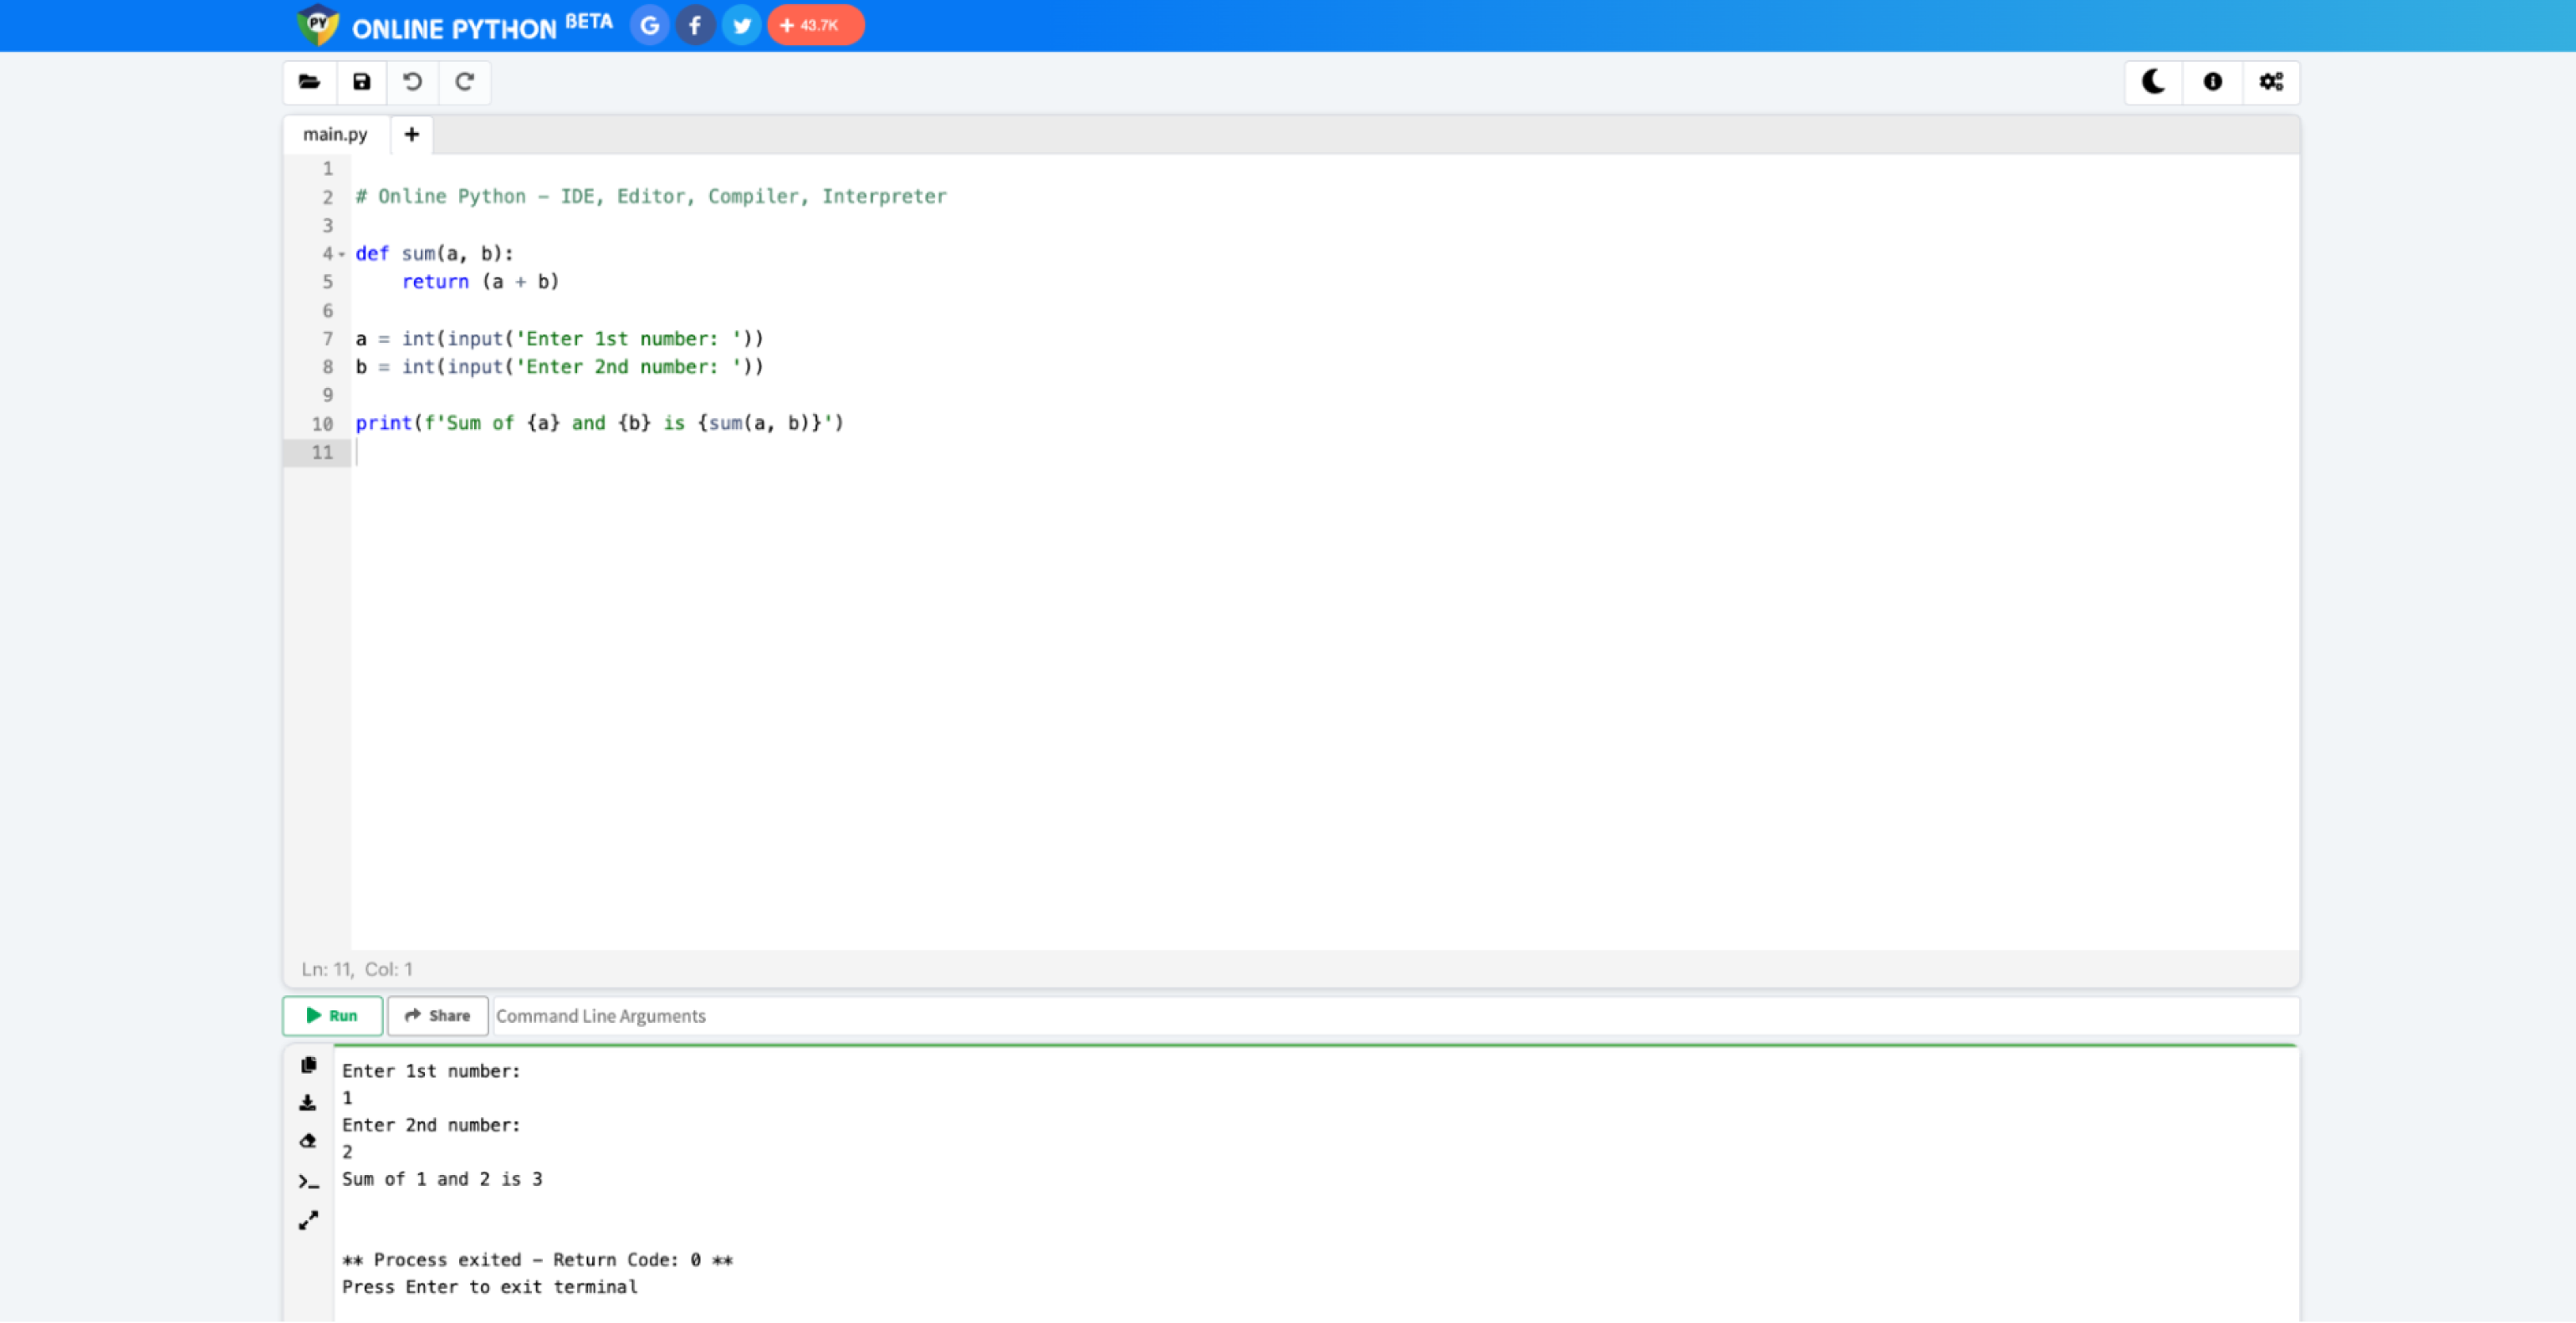Click the 'return (a + b)' code line
Image resolution: width=2576 pixels, height=1323 pixels.
click(x=480, y=282)
